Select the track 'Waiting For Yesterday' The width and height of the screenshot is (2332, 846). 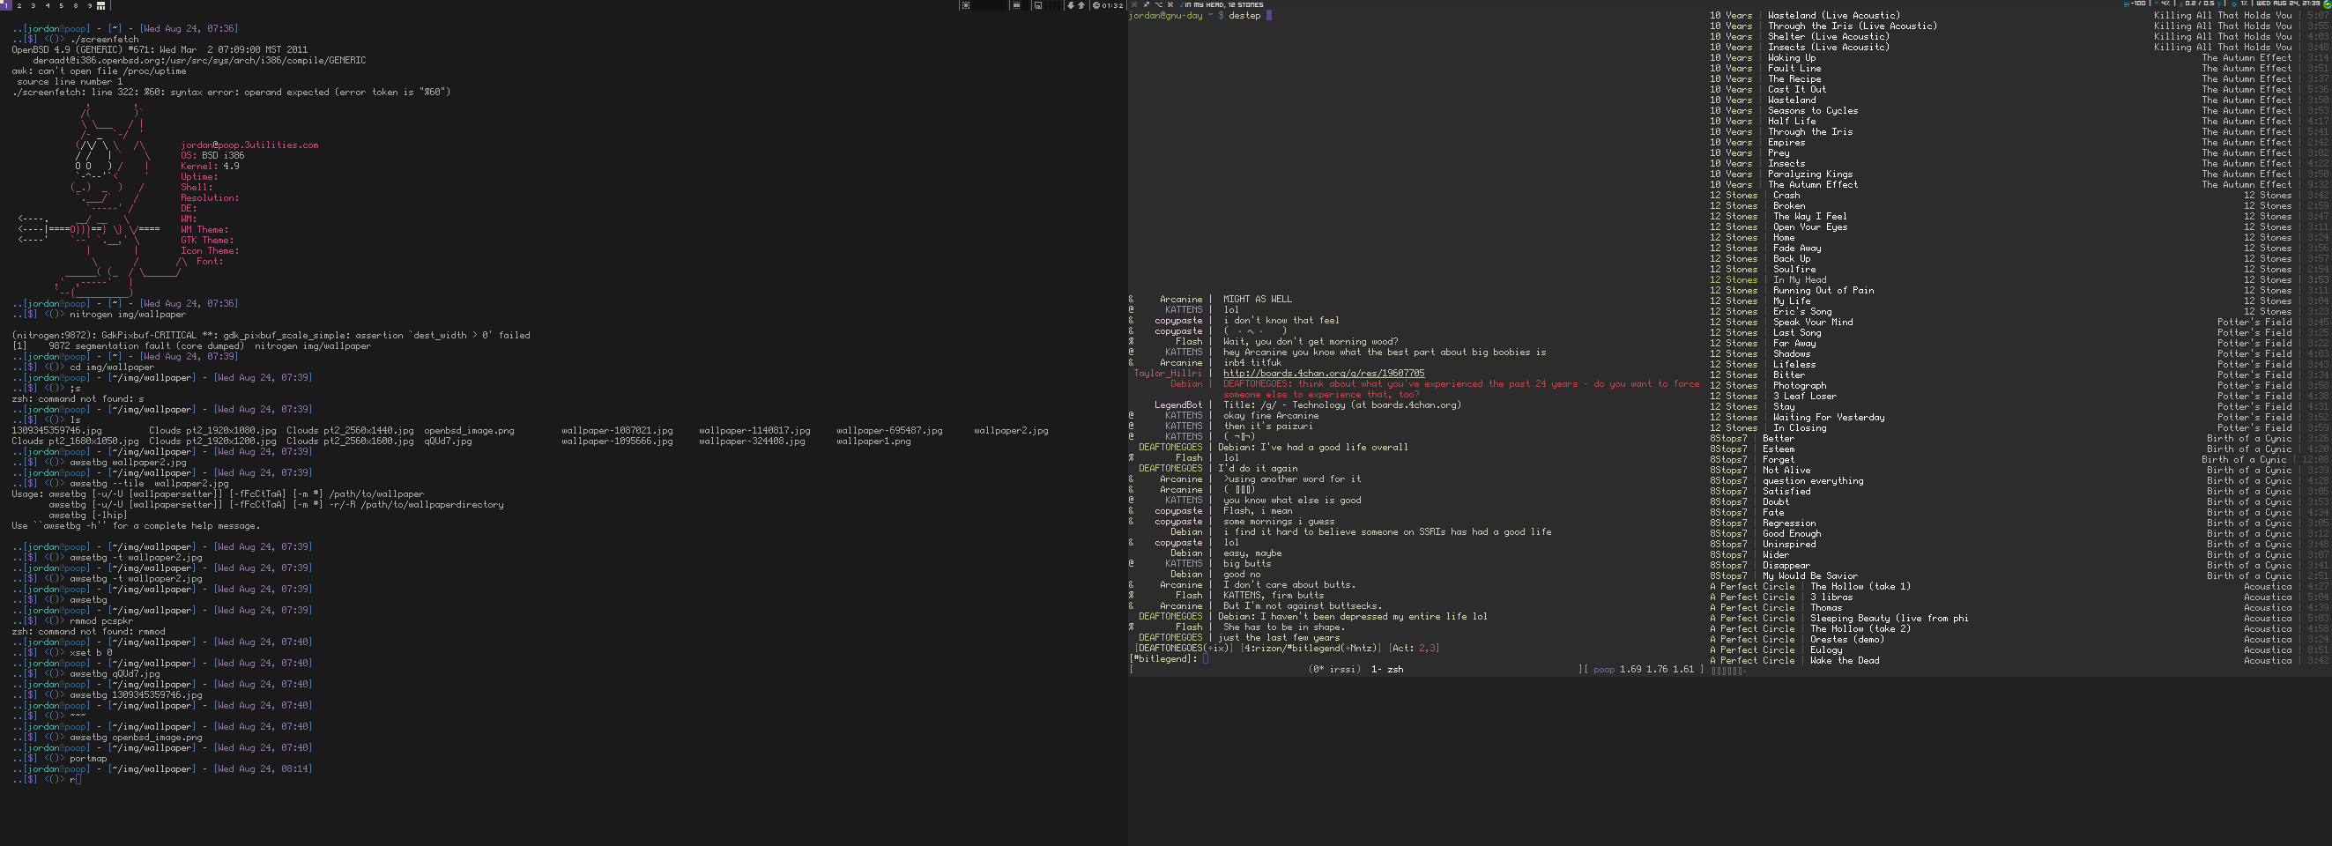1829,417
